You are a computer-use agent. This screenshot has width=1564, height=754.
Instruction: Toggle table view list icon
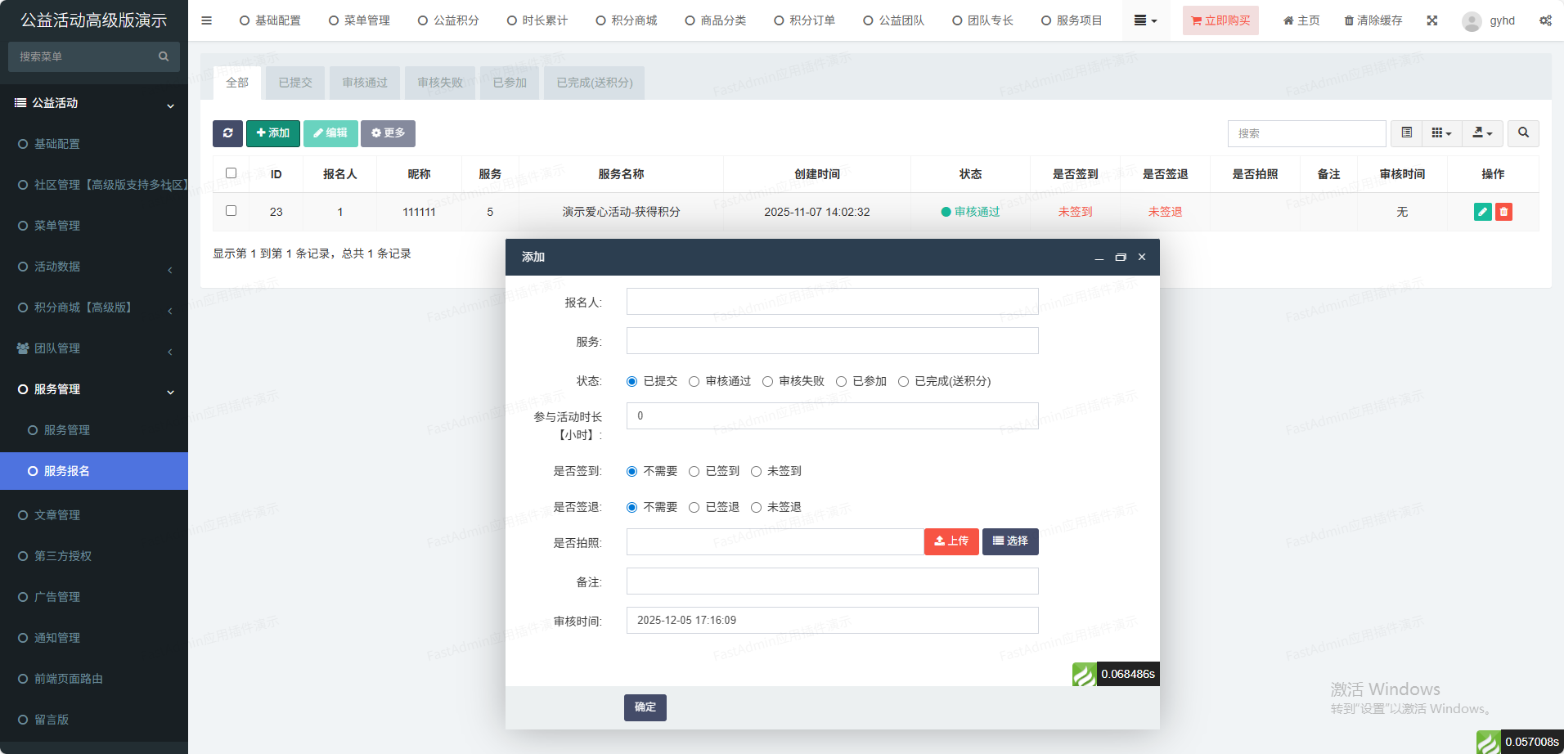(x=1407, y=133)
